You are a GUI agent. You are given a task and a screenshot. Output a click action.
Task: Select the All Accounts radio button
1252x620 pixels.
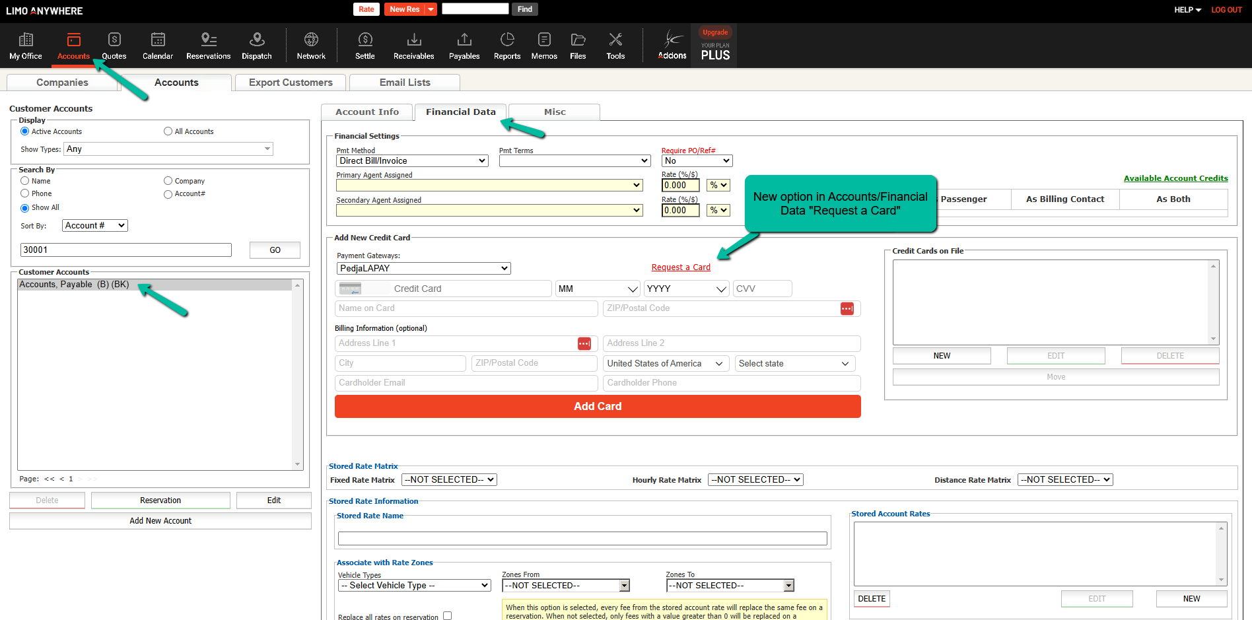[168, 131]
